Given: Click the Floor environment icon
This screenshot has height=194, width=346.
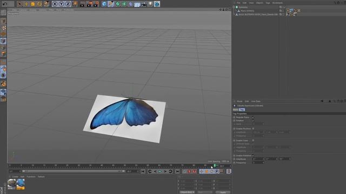Looking at the screenshot, I should tap(137, 4).
